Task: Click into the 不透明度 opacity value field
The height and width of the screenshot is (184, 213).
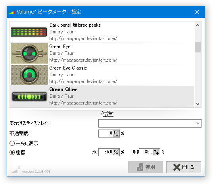Action: pos(106,134)
